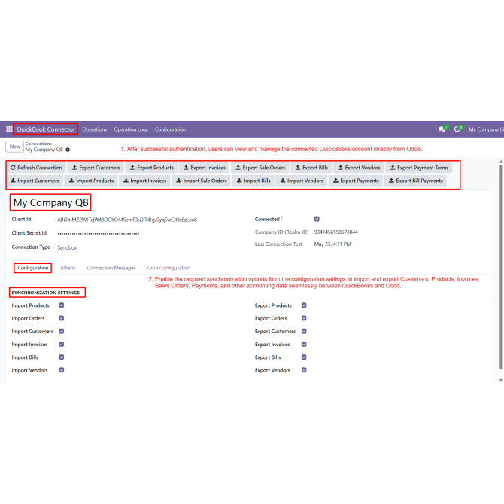Go to Connections breadcrumb link
Viewport: 504px width, 504px height.
point(38,144)
